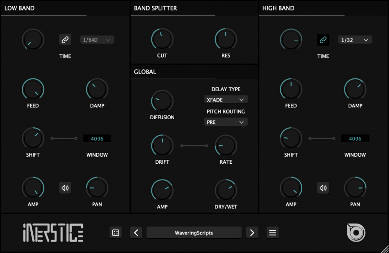Viewport: 389px width, 253px height.
Task: Click the High Band Time knob
Action: tap(291, 40)
